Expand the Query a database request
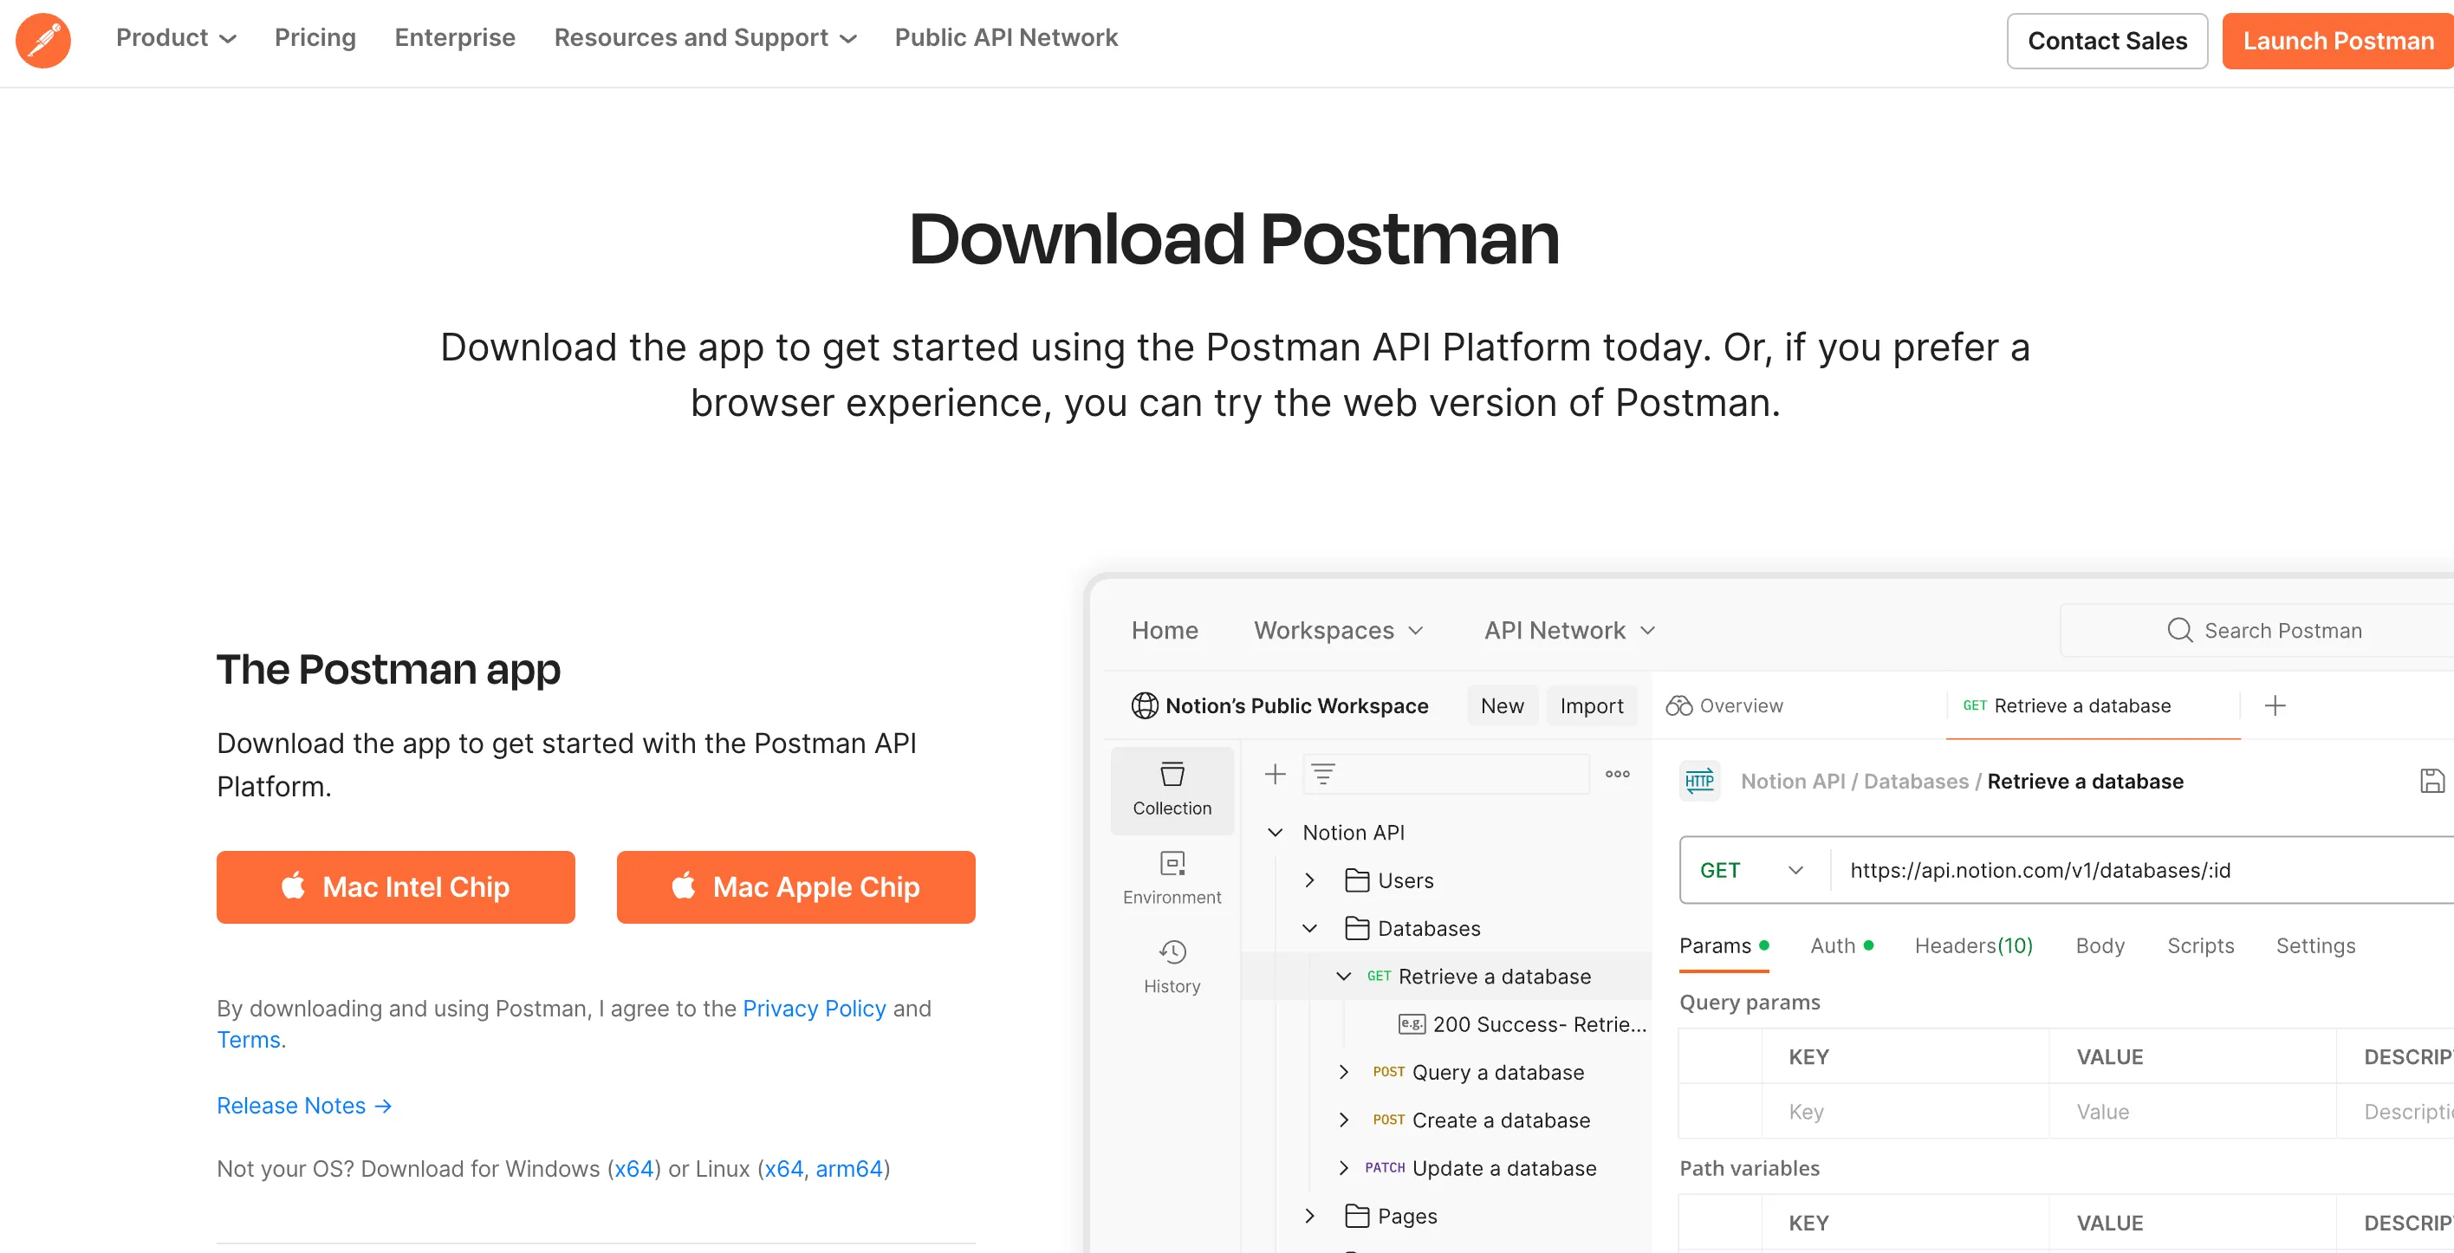 point(1343,1072)
